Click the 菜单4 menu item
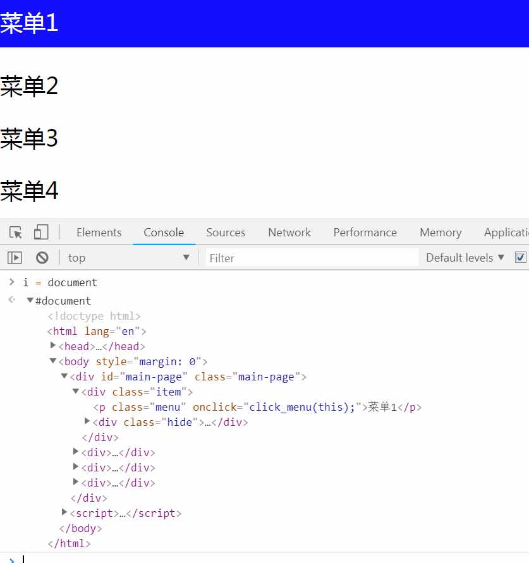 [29, 191]
